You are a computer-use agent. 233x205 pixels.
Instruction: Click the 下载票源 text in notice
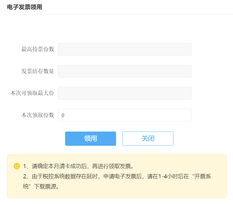[47, 186]
